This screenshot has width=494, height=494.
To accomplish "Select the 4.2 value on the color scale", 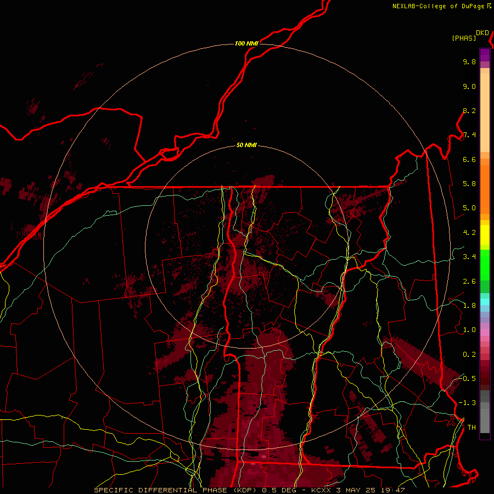I will tap(469, 233).
